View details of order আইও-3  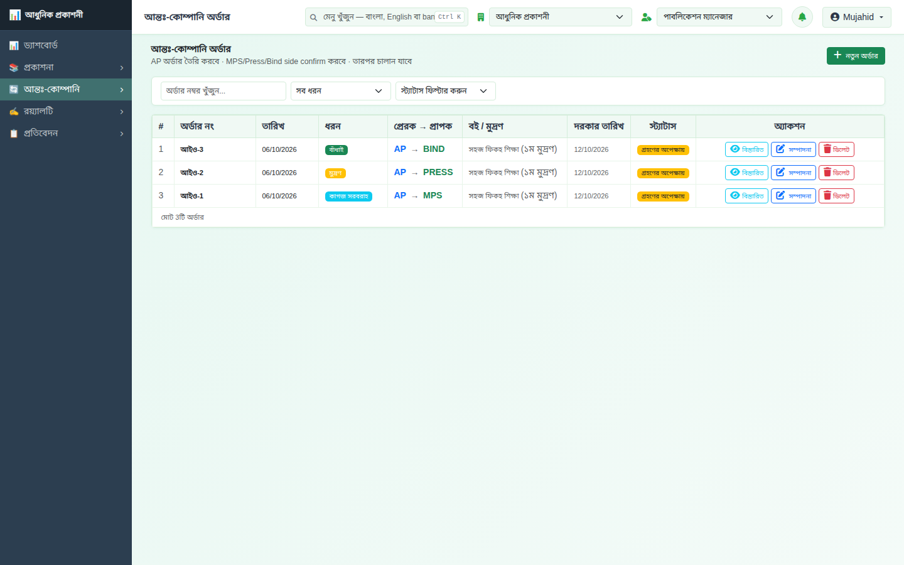pos(746,149)
